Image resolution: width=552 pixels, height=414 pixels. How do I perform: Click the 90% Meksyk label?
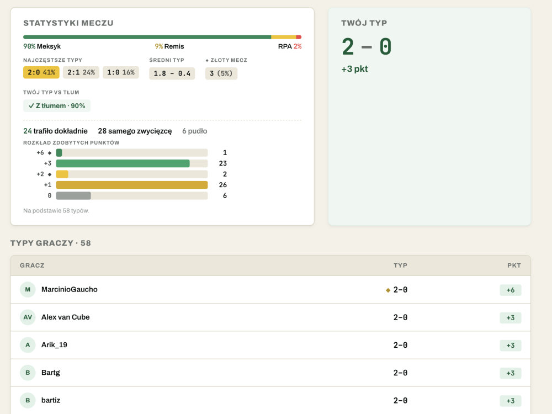[42, 46]
